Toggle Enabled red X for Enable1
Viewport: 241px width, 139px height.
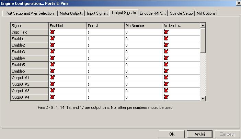pos(53,38)
